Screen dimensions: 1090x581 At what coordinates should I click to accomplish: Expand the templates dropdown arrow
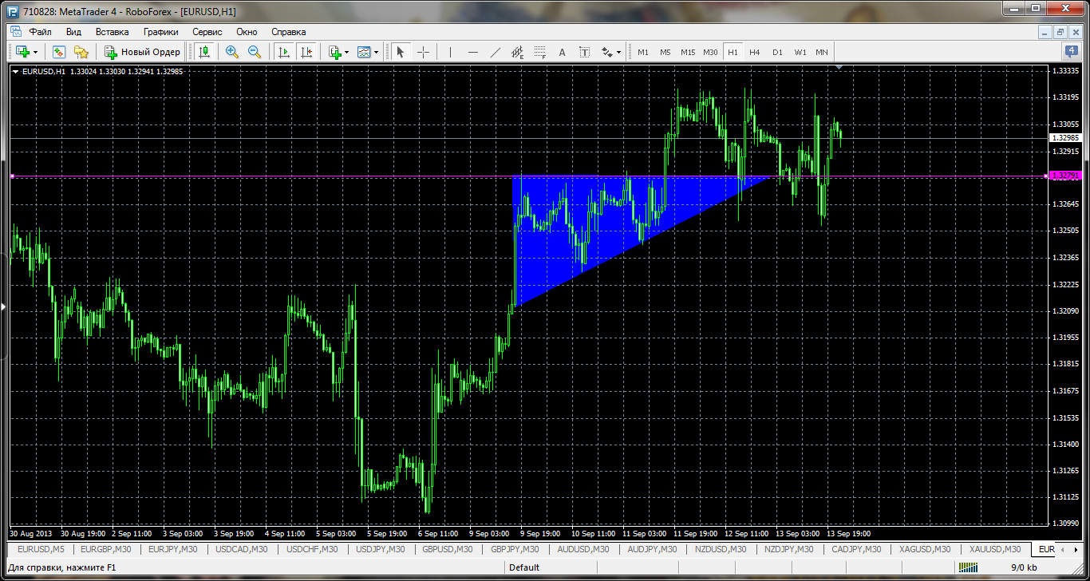point(376,53)
